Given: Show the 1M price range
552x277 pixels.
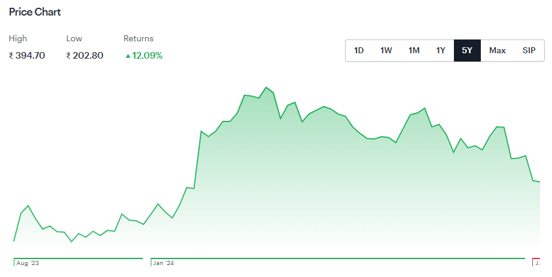Looking at the screenshot, I should 414,50.
